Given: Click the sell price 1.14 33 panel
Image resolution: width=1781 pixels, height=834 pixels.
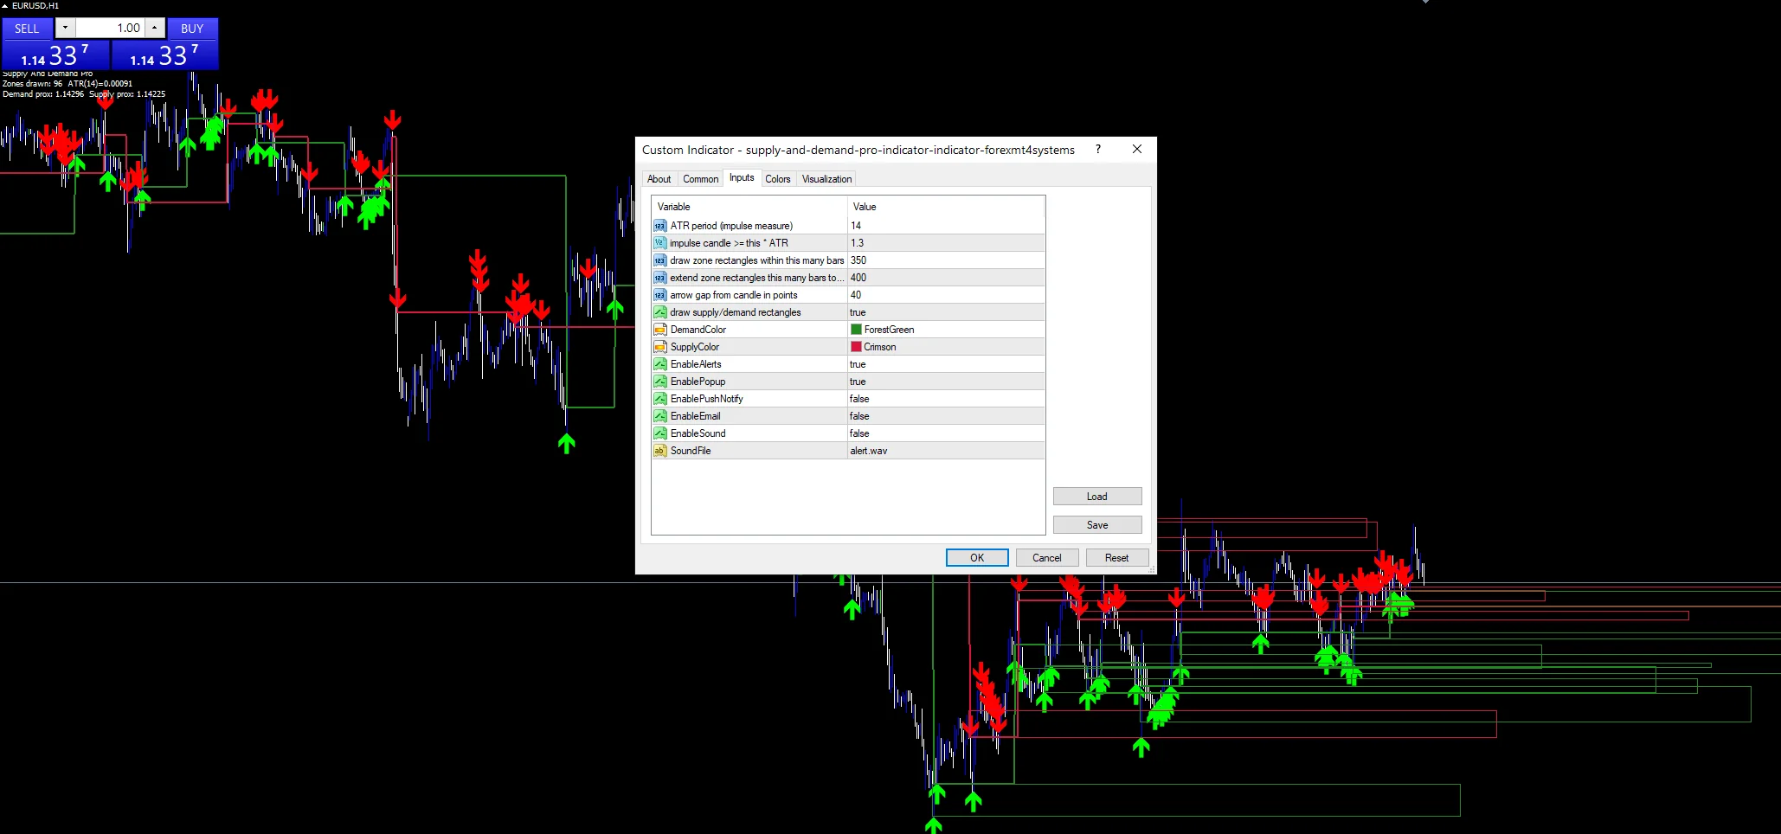Looking at the screenshot, I should tap(55, 55).
